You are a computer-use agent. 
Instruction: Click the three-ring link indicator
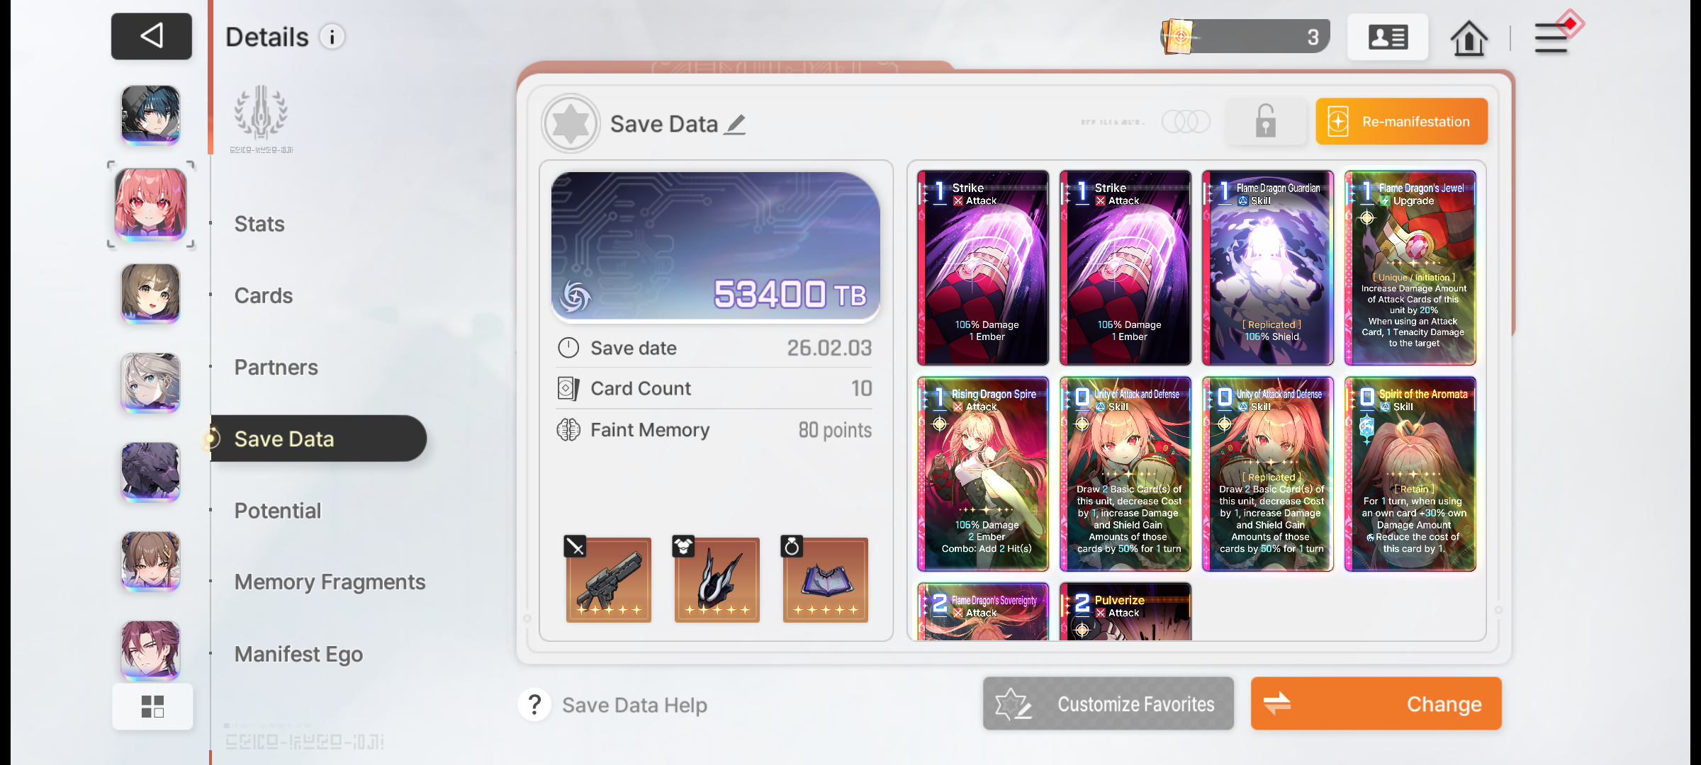pyautogui.click(x=1186, y=122)
